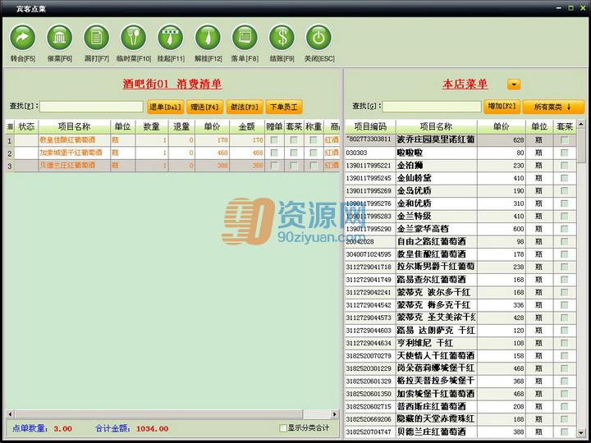Viewport: 591px width, 443px height.
Task: Select menu item 啦啦啦
Action: point(460,153)
